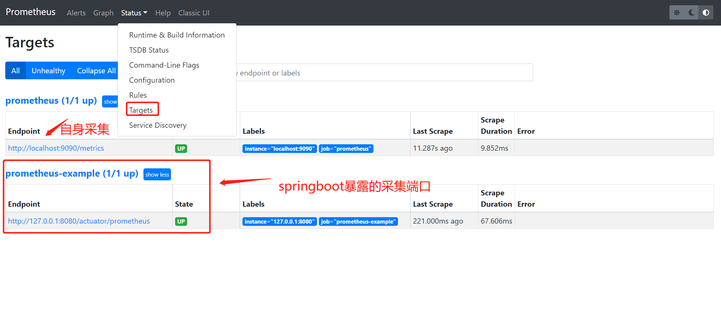
Task: Switch to light theme sun icon
Action: point(677,12)
